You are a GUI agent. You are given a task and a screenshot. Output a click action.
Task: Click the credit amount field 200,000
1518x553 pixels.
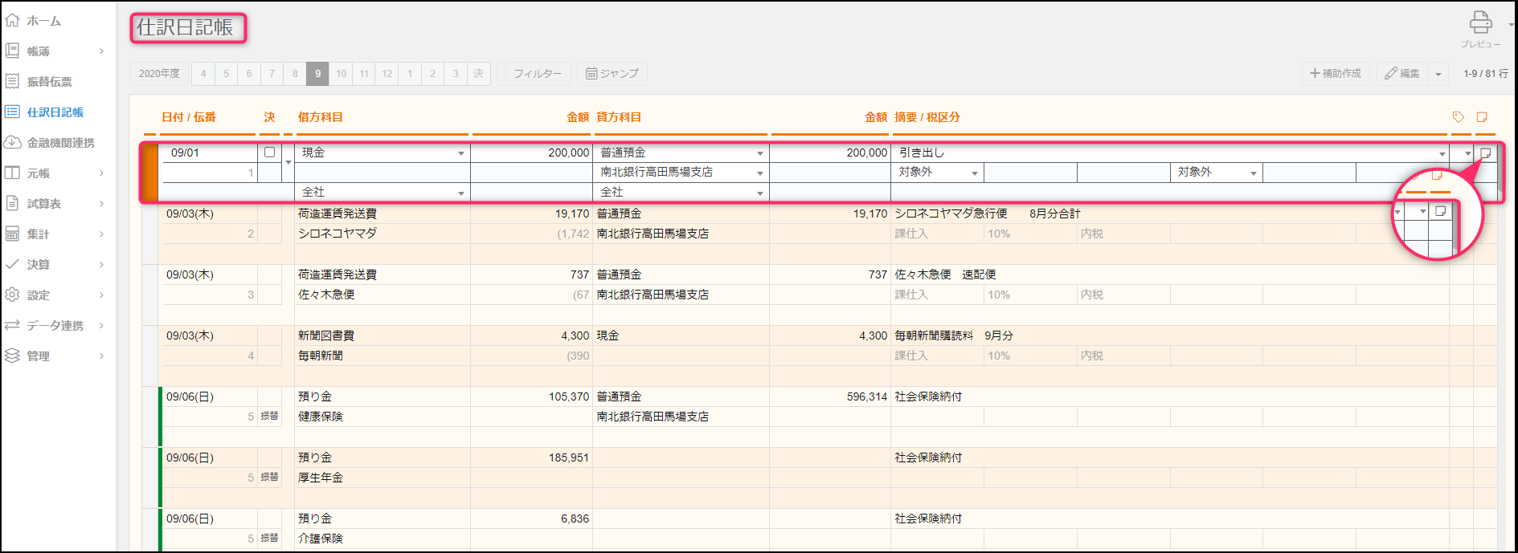829,152
